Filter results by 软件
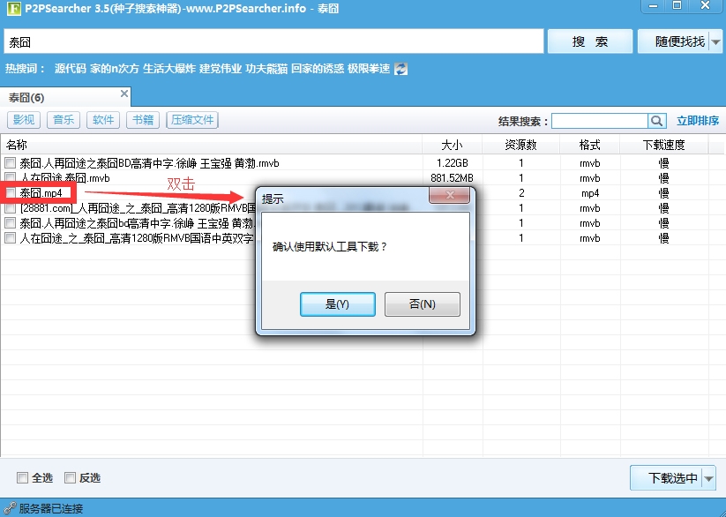Screen dimensions: 726x517 pos(103,120)
